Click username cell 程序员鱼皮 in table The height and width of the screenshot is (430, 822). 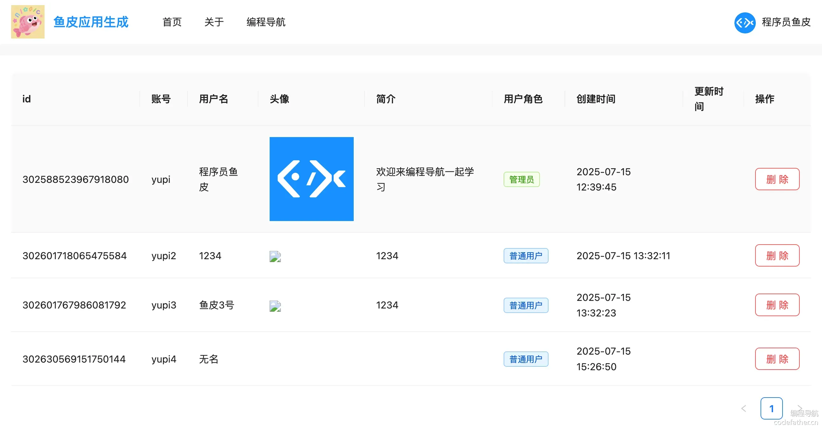219,179
